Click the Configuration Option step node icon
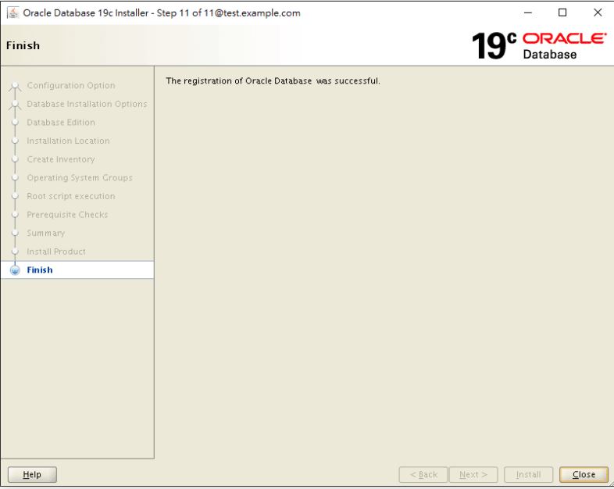The width and height of the screenshot is (614, 489). click(15, 85)
